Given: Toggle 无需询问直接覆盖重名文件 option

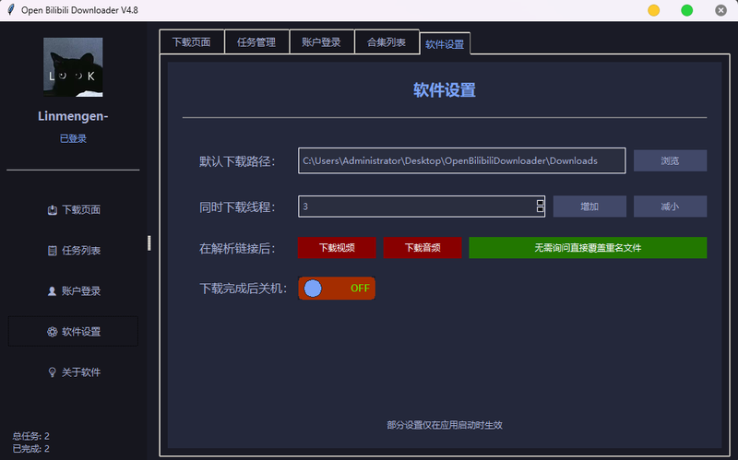Looking at the screenshot, I should [x=588, y=248].
